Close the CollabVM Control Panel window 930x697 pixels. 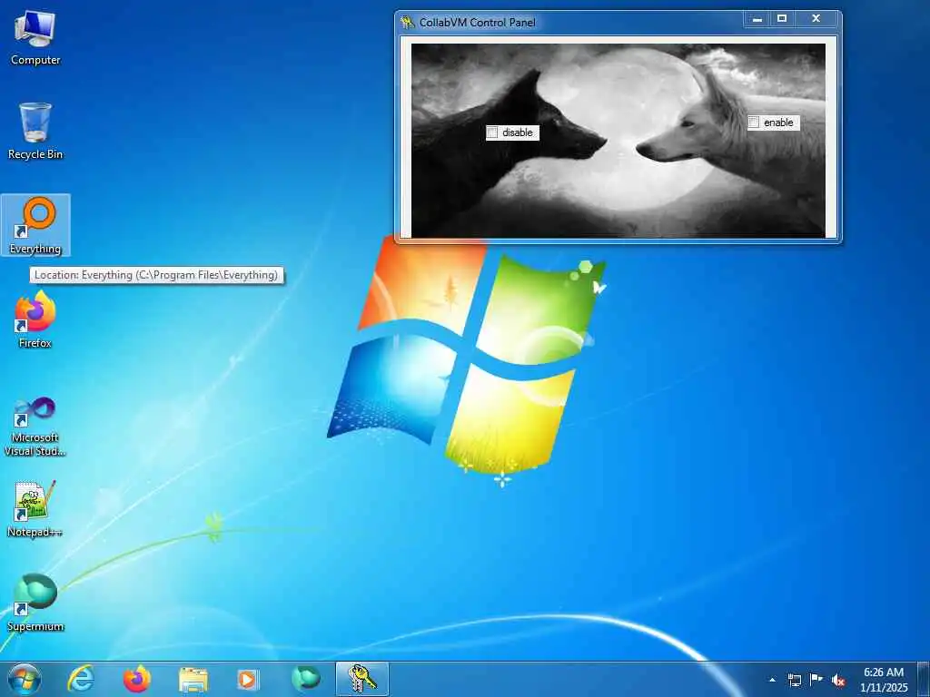tap(816, 19)
